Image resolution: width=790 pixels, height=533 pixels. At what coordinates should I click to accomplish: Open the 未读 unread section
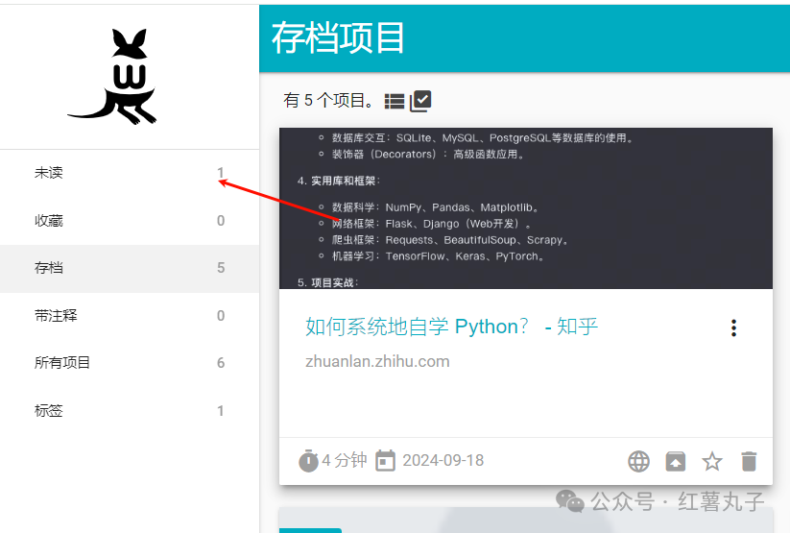[49, 173]
